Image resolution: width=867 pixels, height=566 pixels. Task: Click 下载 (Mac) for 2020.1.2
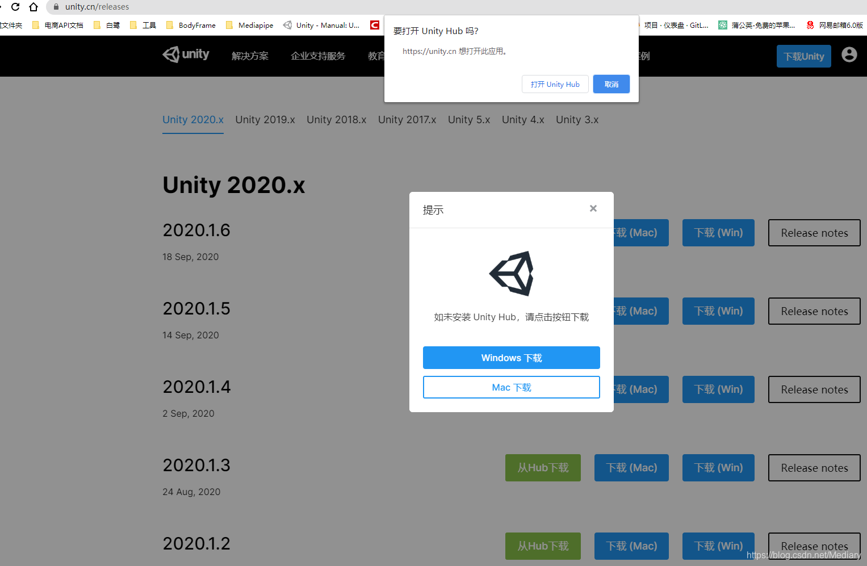pos(631,546)
